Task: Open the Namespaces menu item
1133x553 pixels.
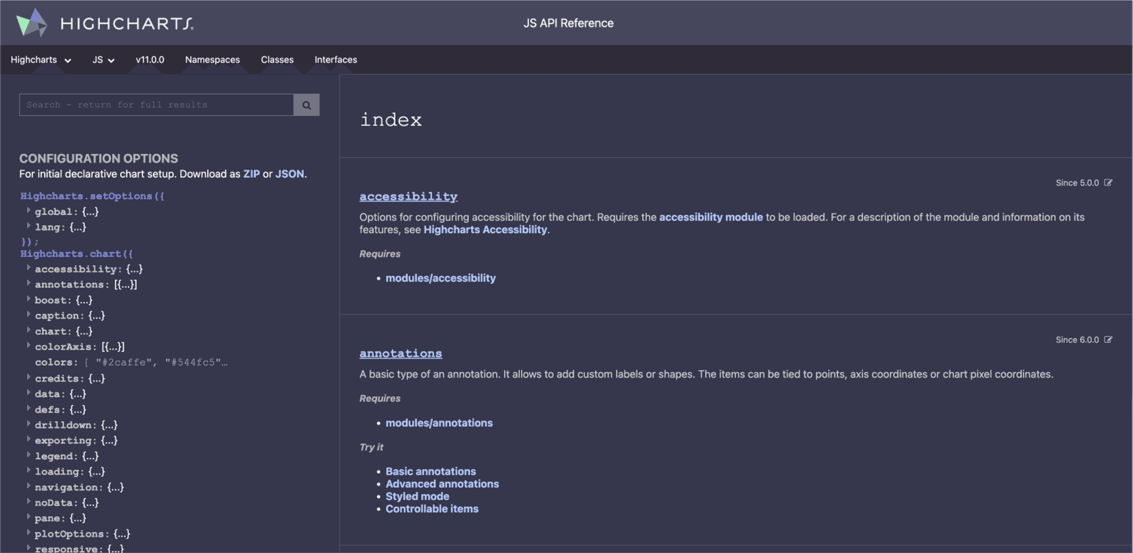Action: pyautogui.click(x=212, y=60)
